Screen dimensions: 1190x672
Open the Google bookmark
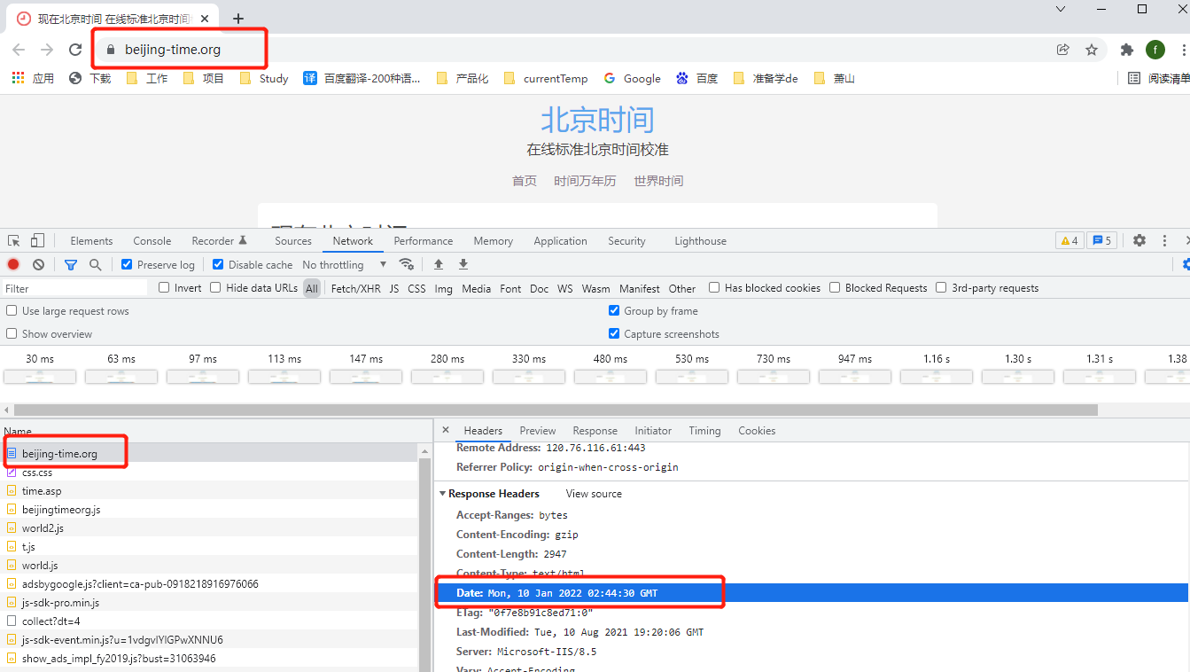tap(632, 78)
